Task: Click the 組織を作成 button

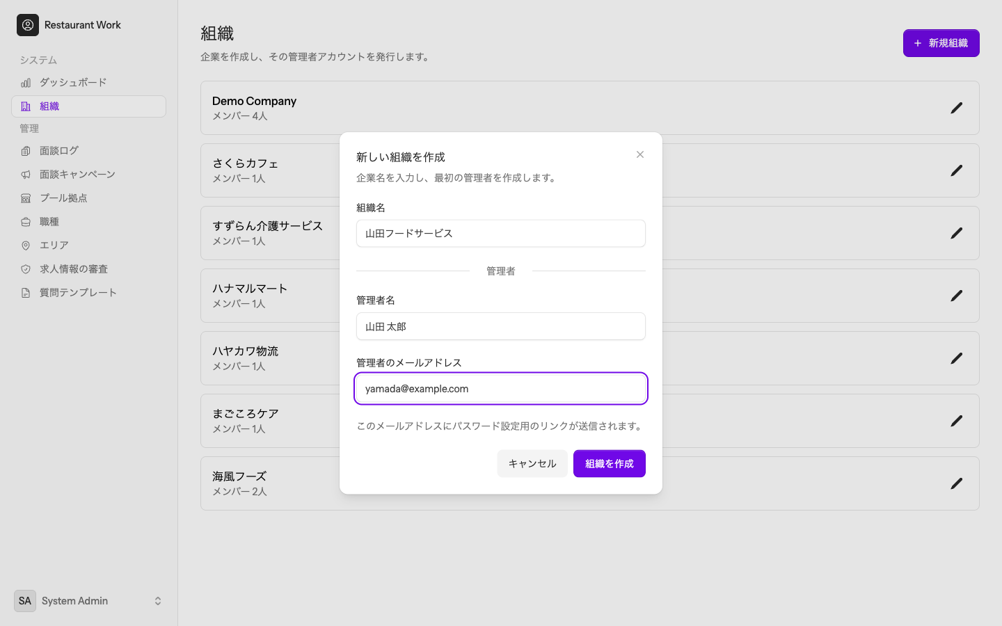Action: tap(610, 464)
